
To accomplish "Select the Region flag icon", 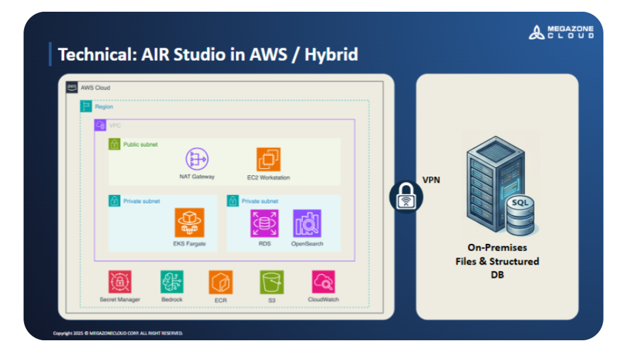I will 86,106.
